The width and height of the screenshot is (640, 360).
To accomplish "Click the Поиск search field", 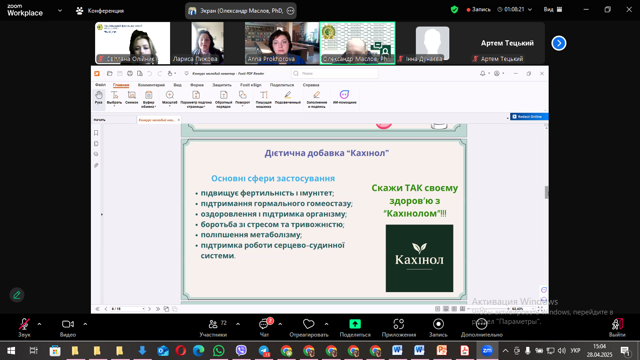I will [335, 73].
